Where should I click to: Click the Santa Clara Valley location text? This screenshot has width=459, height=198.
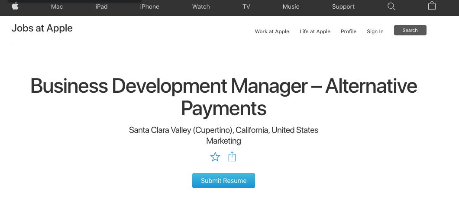coord(223,130)
